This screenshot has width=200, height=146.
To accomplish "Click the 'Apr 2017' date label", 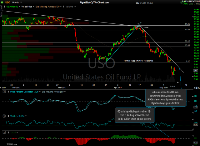I will pyautogui.click(x=118, y=88).
